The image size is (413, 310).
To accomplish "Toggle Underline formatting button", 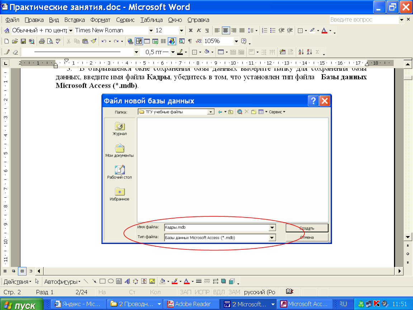I will coord(207,30).
